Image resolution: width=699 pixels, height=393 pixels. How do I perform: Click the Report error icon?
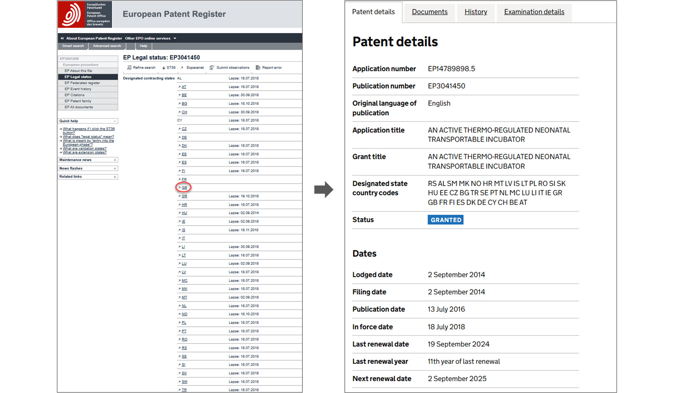click(258, 68)
